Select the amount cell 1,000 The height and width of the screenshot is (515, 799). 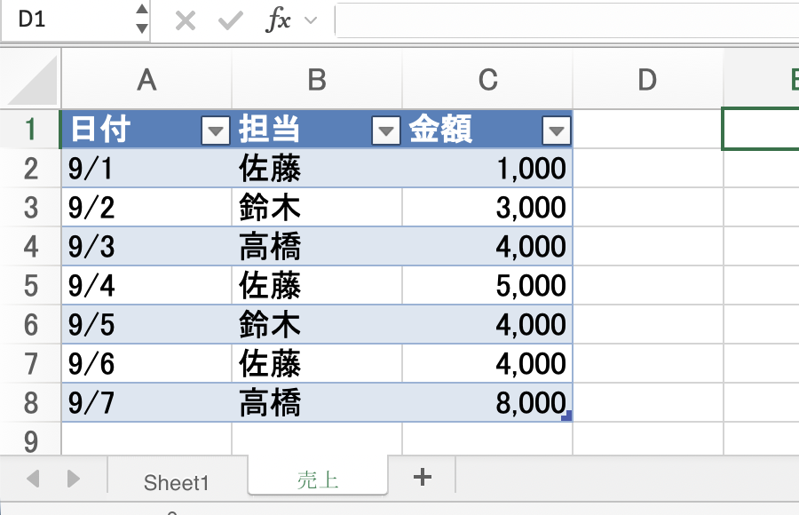pyautogui.click(x=487, y=169)
